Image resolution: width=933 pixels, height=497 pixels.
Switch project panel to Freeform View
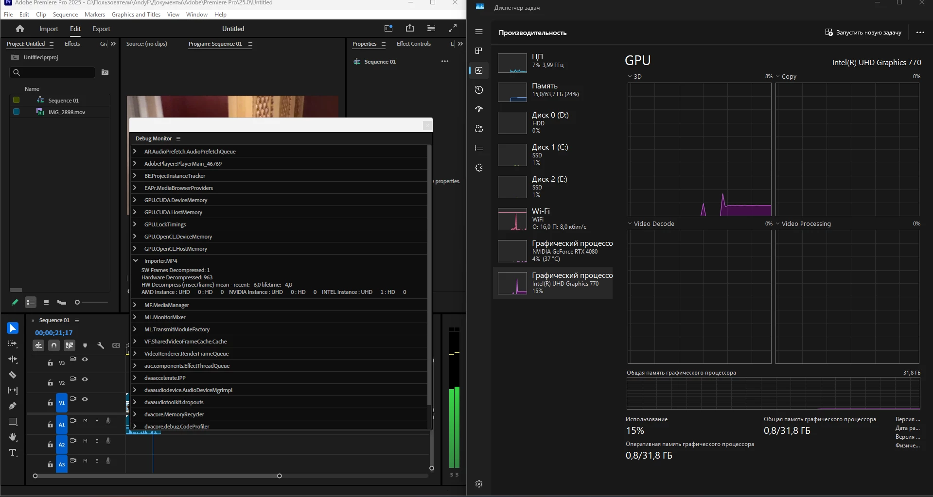click(x=62, y=302)
